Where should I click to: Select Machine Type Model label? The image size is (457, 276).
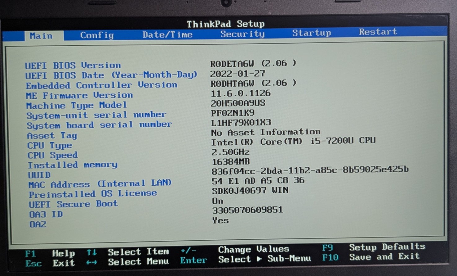77,105
